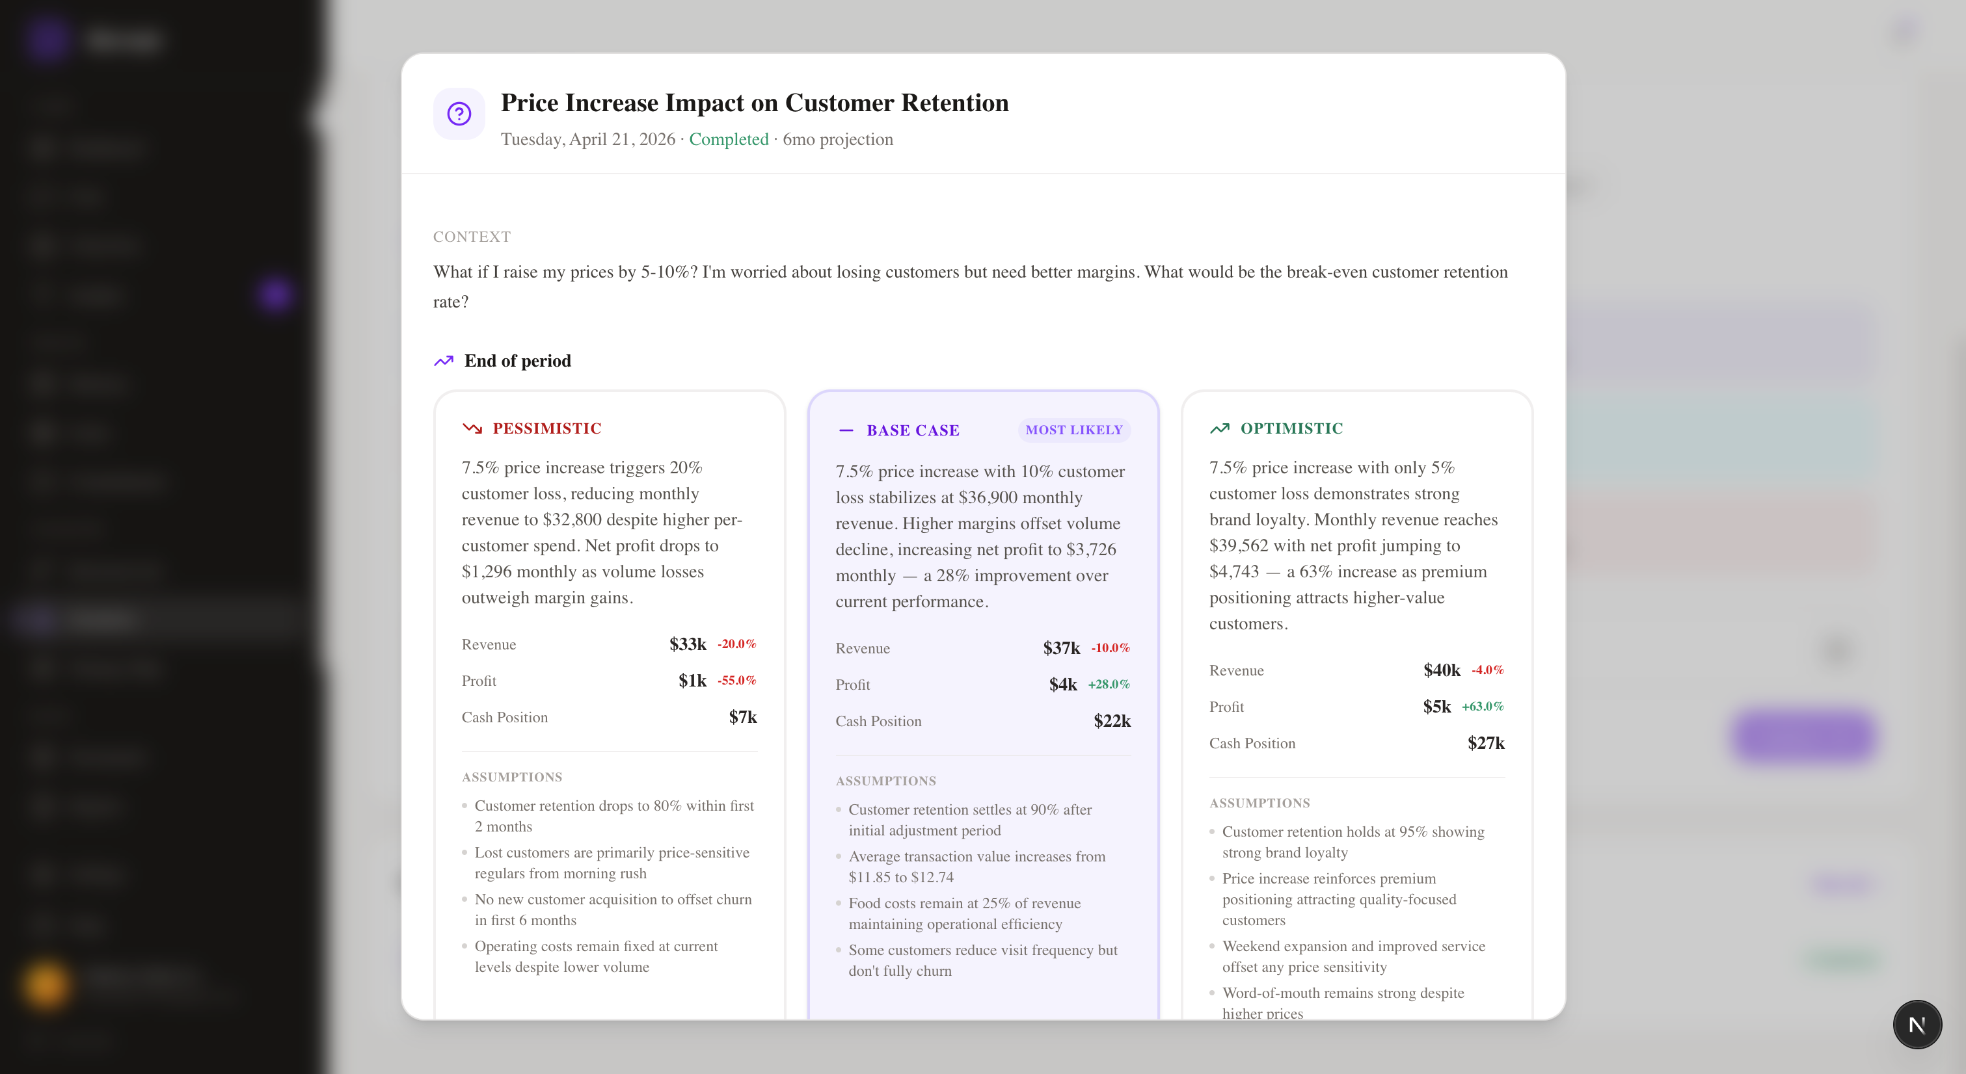Open the Next.js N dev tools button
The image size is (1966, 1074).
coord(1917,1025)
